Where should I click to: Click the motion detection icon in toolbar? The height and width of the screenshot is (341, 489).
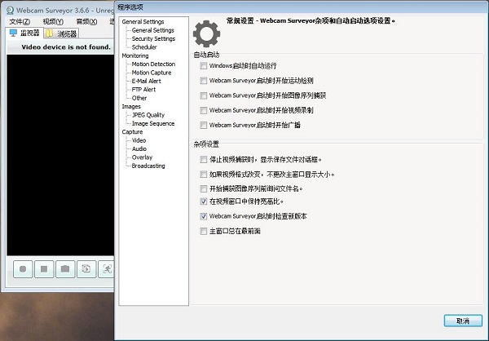pyautogui.click(x=106, y=269)
